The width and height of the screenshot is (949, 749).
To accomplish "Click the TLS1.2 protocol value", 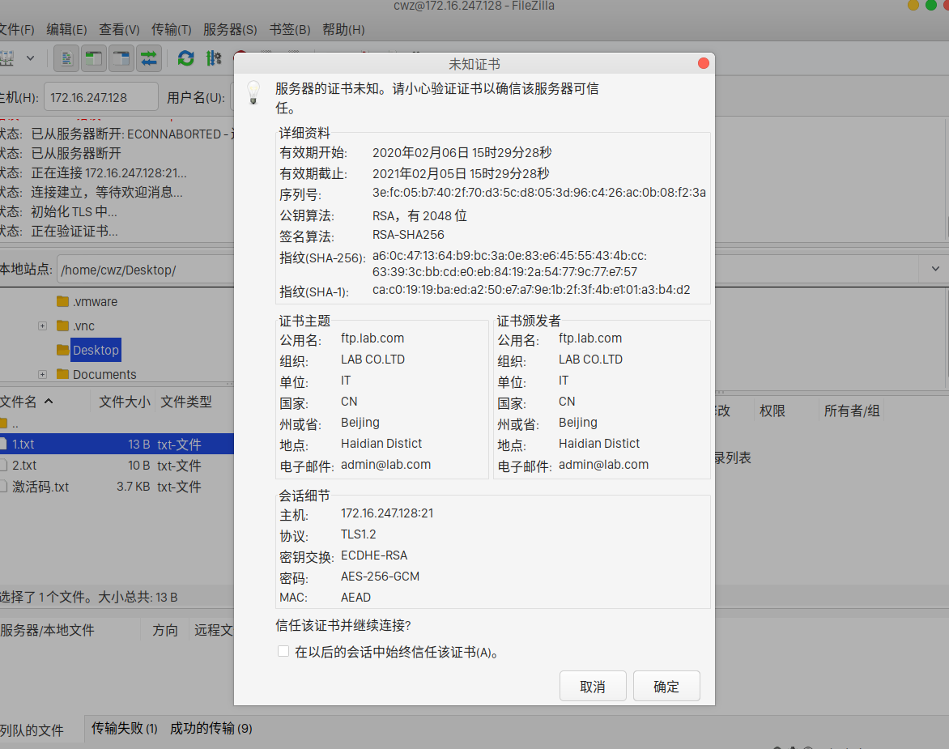I will [x=358, y=534].
